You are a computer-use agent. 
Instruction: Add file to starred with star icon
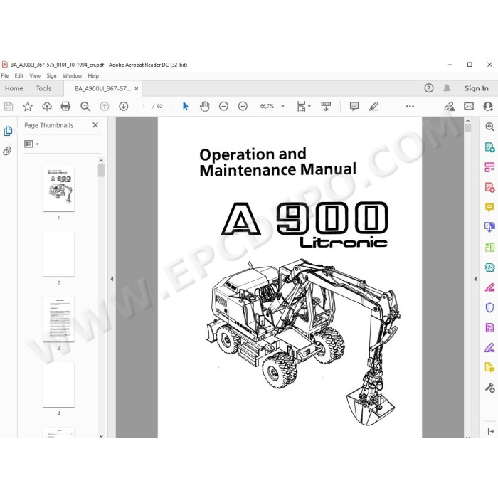[x=28, y=107]
